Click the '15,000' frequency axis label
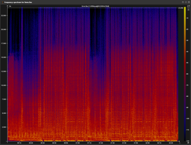This screenshot has width=191, height=145. 3,57
